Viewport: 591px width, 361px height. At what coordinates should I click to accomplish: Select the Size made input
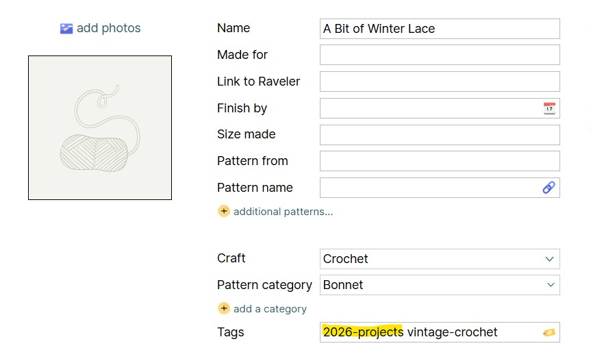(x=439, y=135)
